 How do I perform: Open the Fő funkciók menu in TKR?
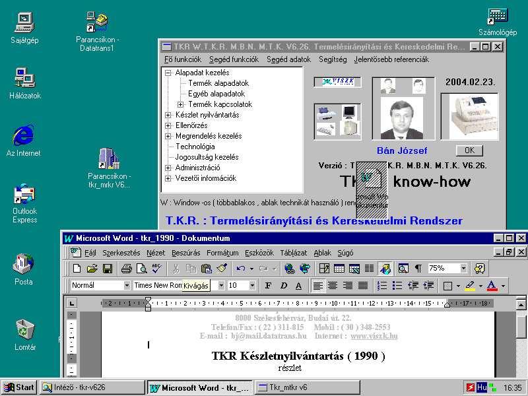(x=183, y=59)
